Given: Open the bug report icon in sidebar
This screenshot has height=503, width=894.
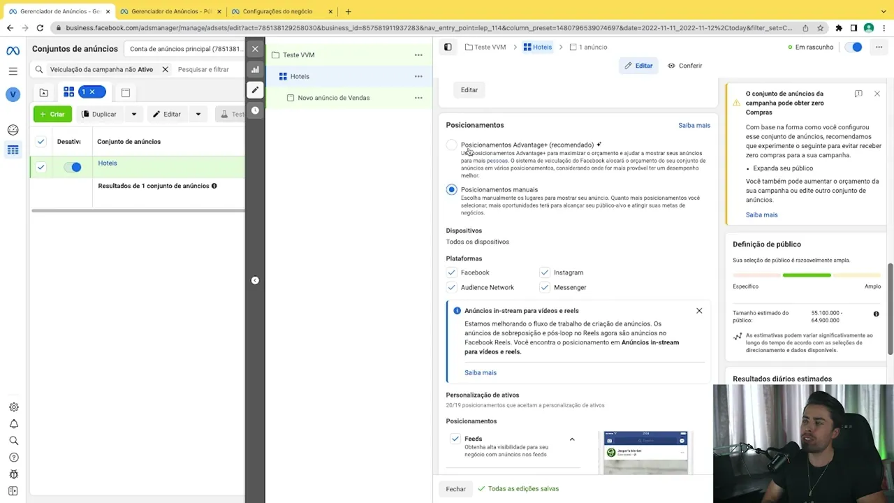Looking at the screenshot, I should [x=13, y=474].
